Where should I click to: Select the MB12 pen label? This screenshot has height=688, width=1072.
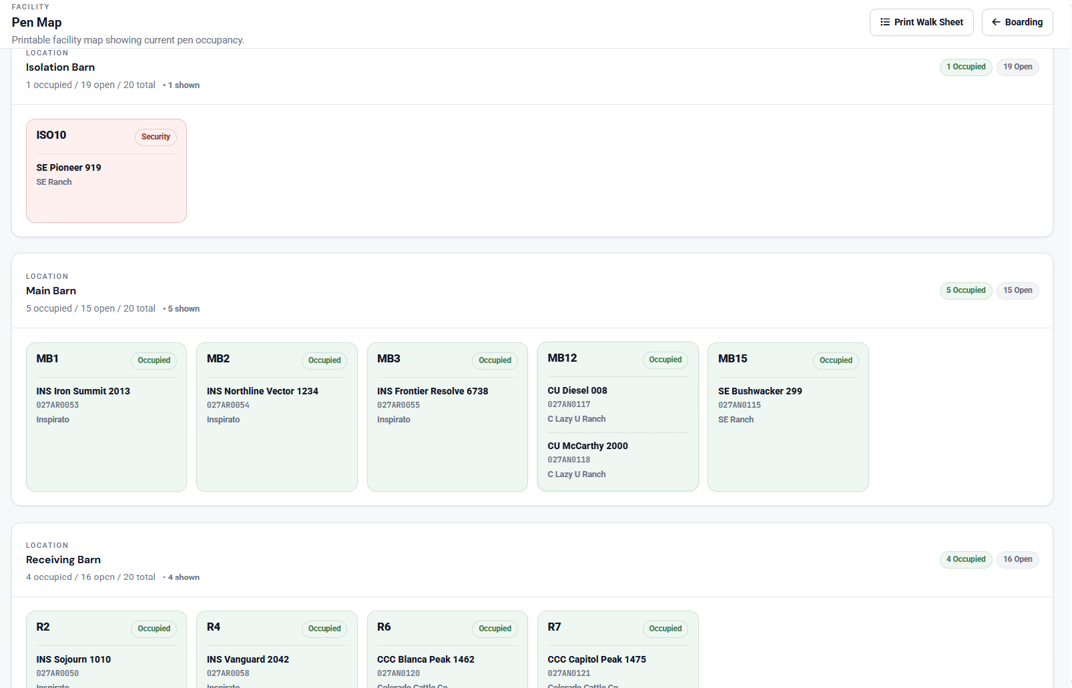[562, 358]
